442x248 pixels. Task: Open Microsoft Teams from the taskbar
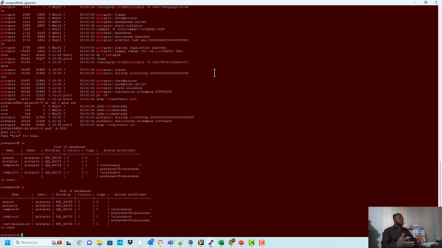(x=171, y=242)
